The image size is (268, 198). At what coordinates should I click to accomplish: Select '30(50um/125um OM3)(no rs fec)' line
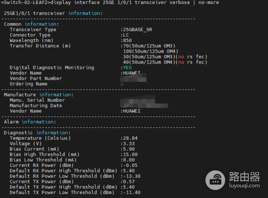click(x=165, y=57)
